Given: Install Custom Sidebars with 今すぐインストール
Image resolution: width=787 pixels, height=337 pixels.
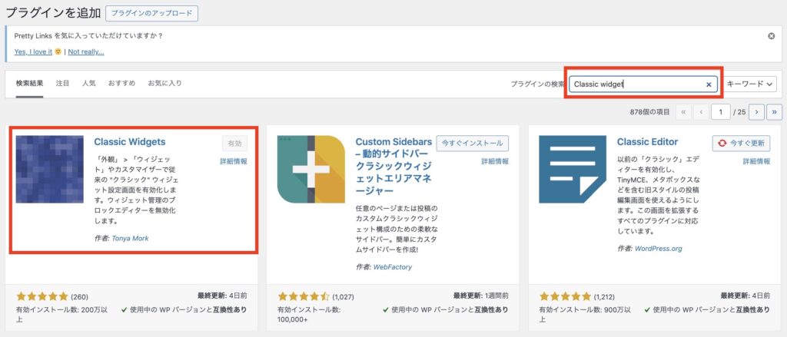Looking at the screenshot, I should click(472, 144).
